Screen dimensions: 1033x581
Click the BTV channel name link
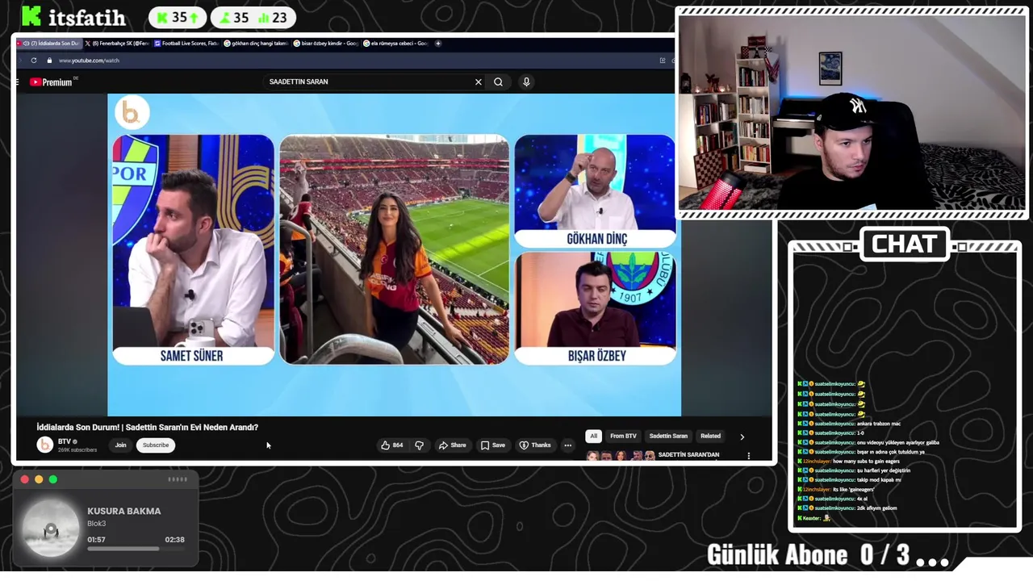[65, 441]
